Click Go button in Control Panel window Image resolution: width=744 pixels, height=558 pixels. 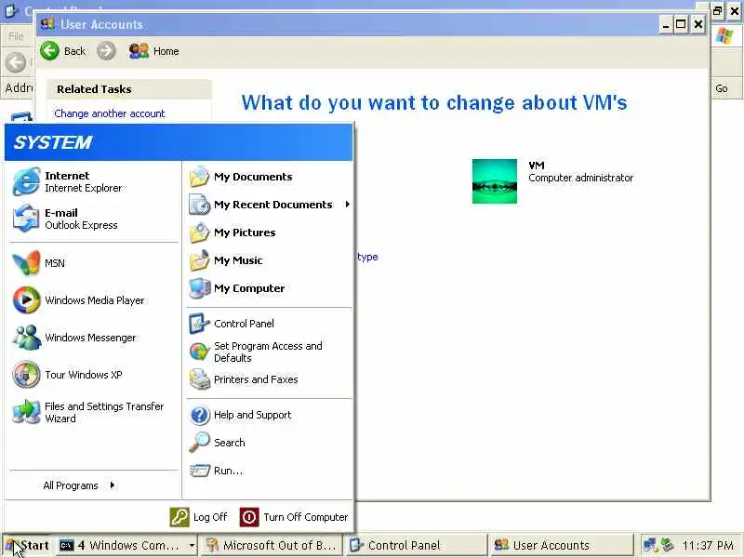[722, 88]
